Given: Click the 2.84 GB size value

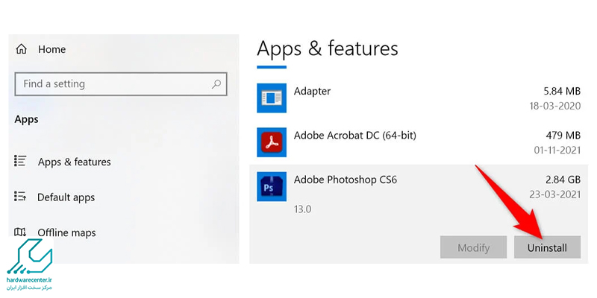Looking at the screenshot, I should [x=563, y=180].
